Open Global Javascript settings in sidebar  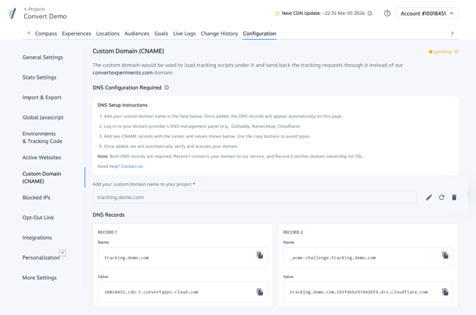43,117
